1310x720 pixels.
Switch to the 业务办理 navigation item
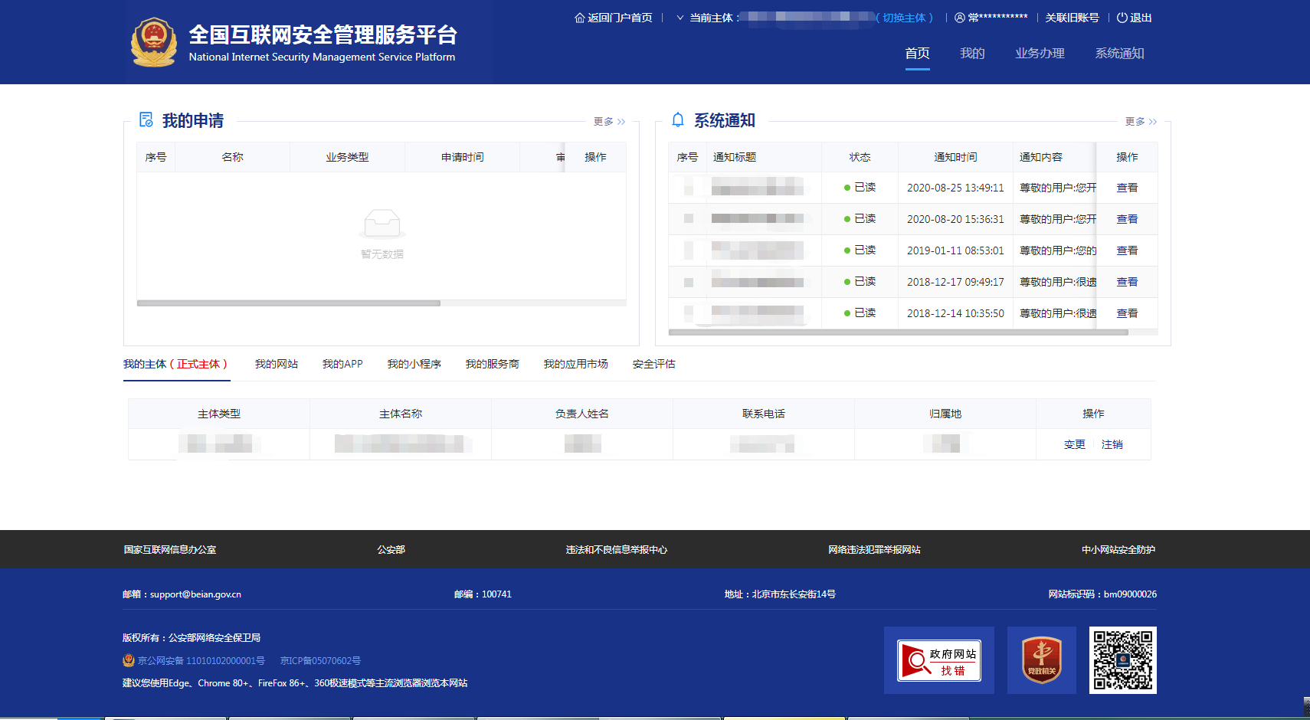[1039, 53]
